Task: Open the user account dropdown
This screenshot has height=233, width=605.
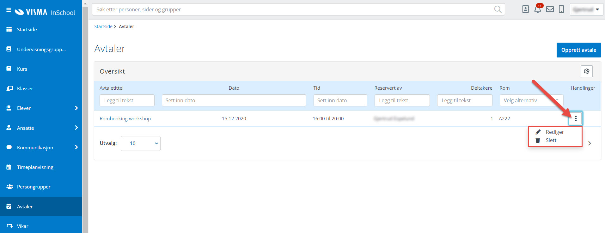Action: 586,9
